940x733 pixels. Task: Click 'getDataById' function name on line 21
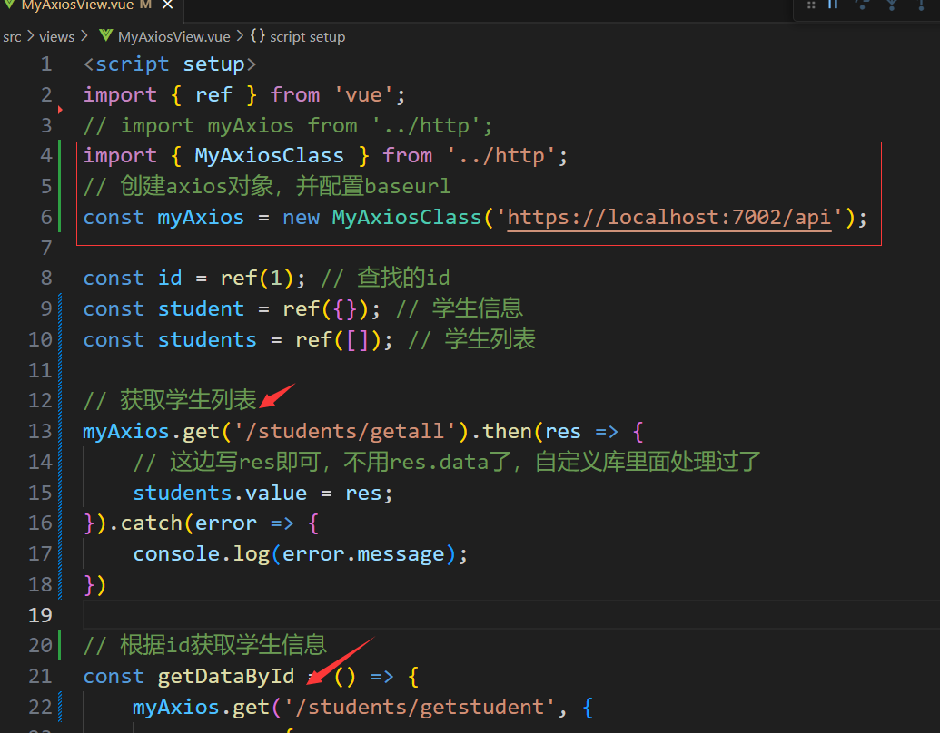click(x=226, y=676)
